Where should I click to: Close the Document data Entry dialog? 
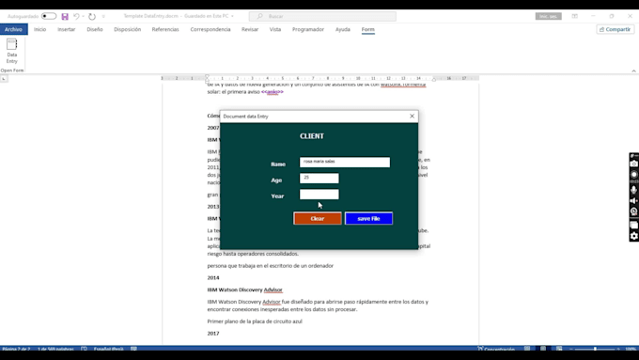(x=412, y=117)
